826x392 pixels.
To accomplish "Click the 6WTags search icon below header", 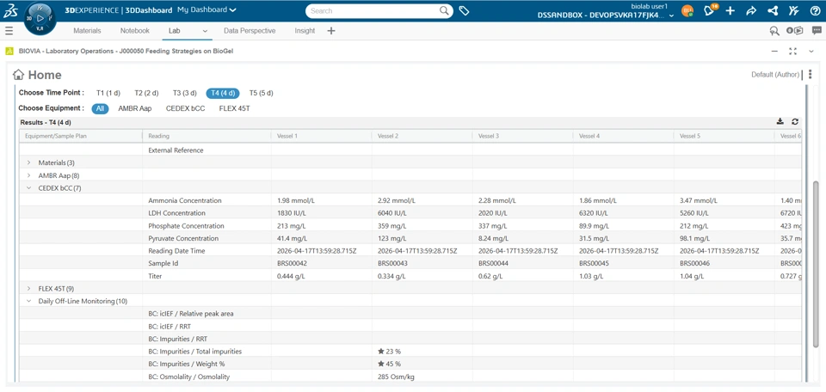I will tap(774, 31).
